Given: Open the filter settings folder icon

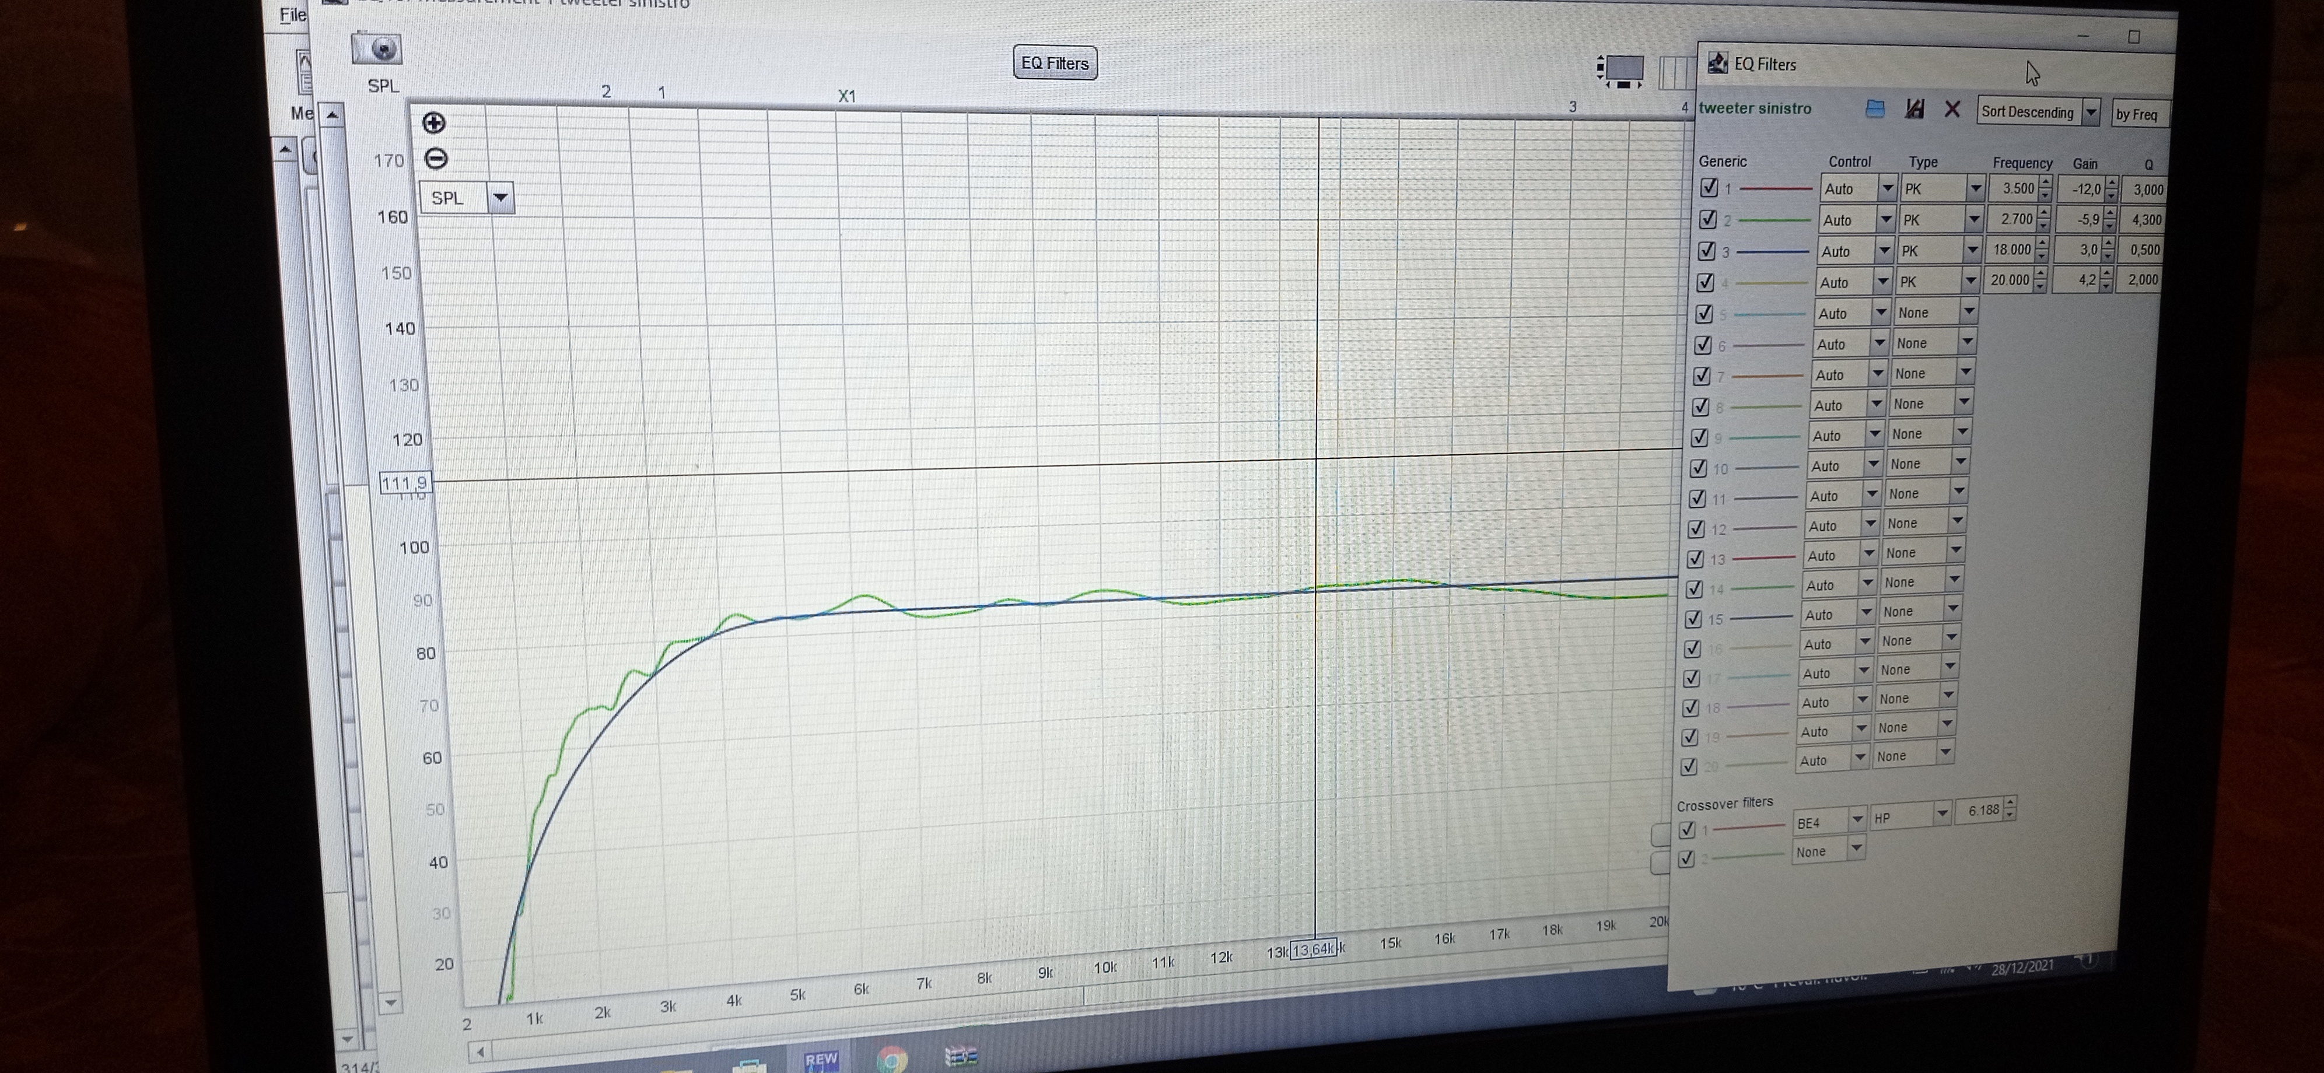Looking at the screenshot, I should click(1875, 109).
